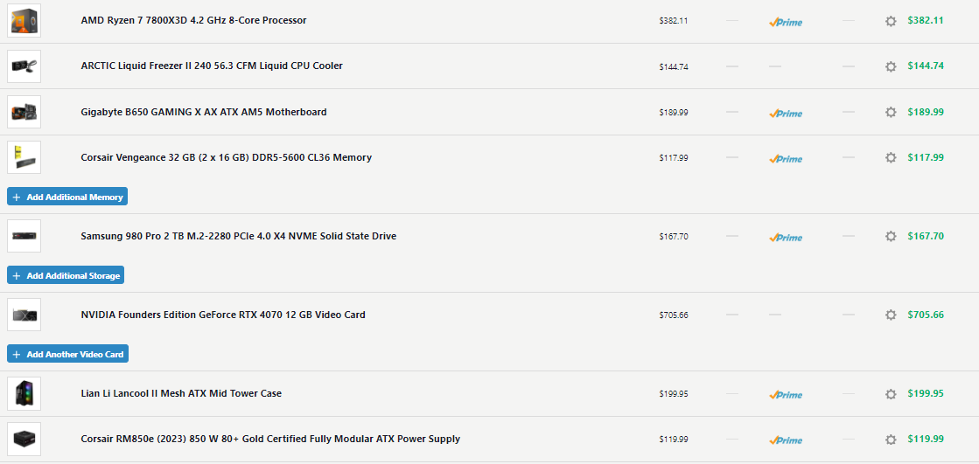Open gear options for Corsair Vengeance memory
Viewport: 979px width, 464px height.
[x=891, y=158]
